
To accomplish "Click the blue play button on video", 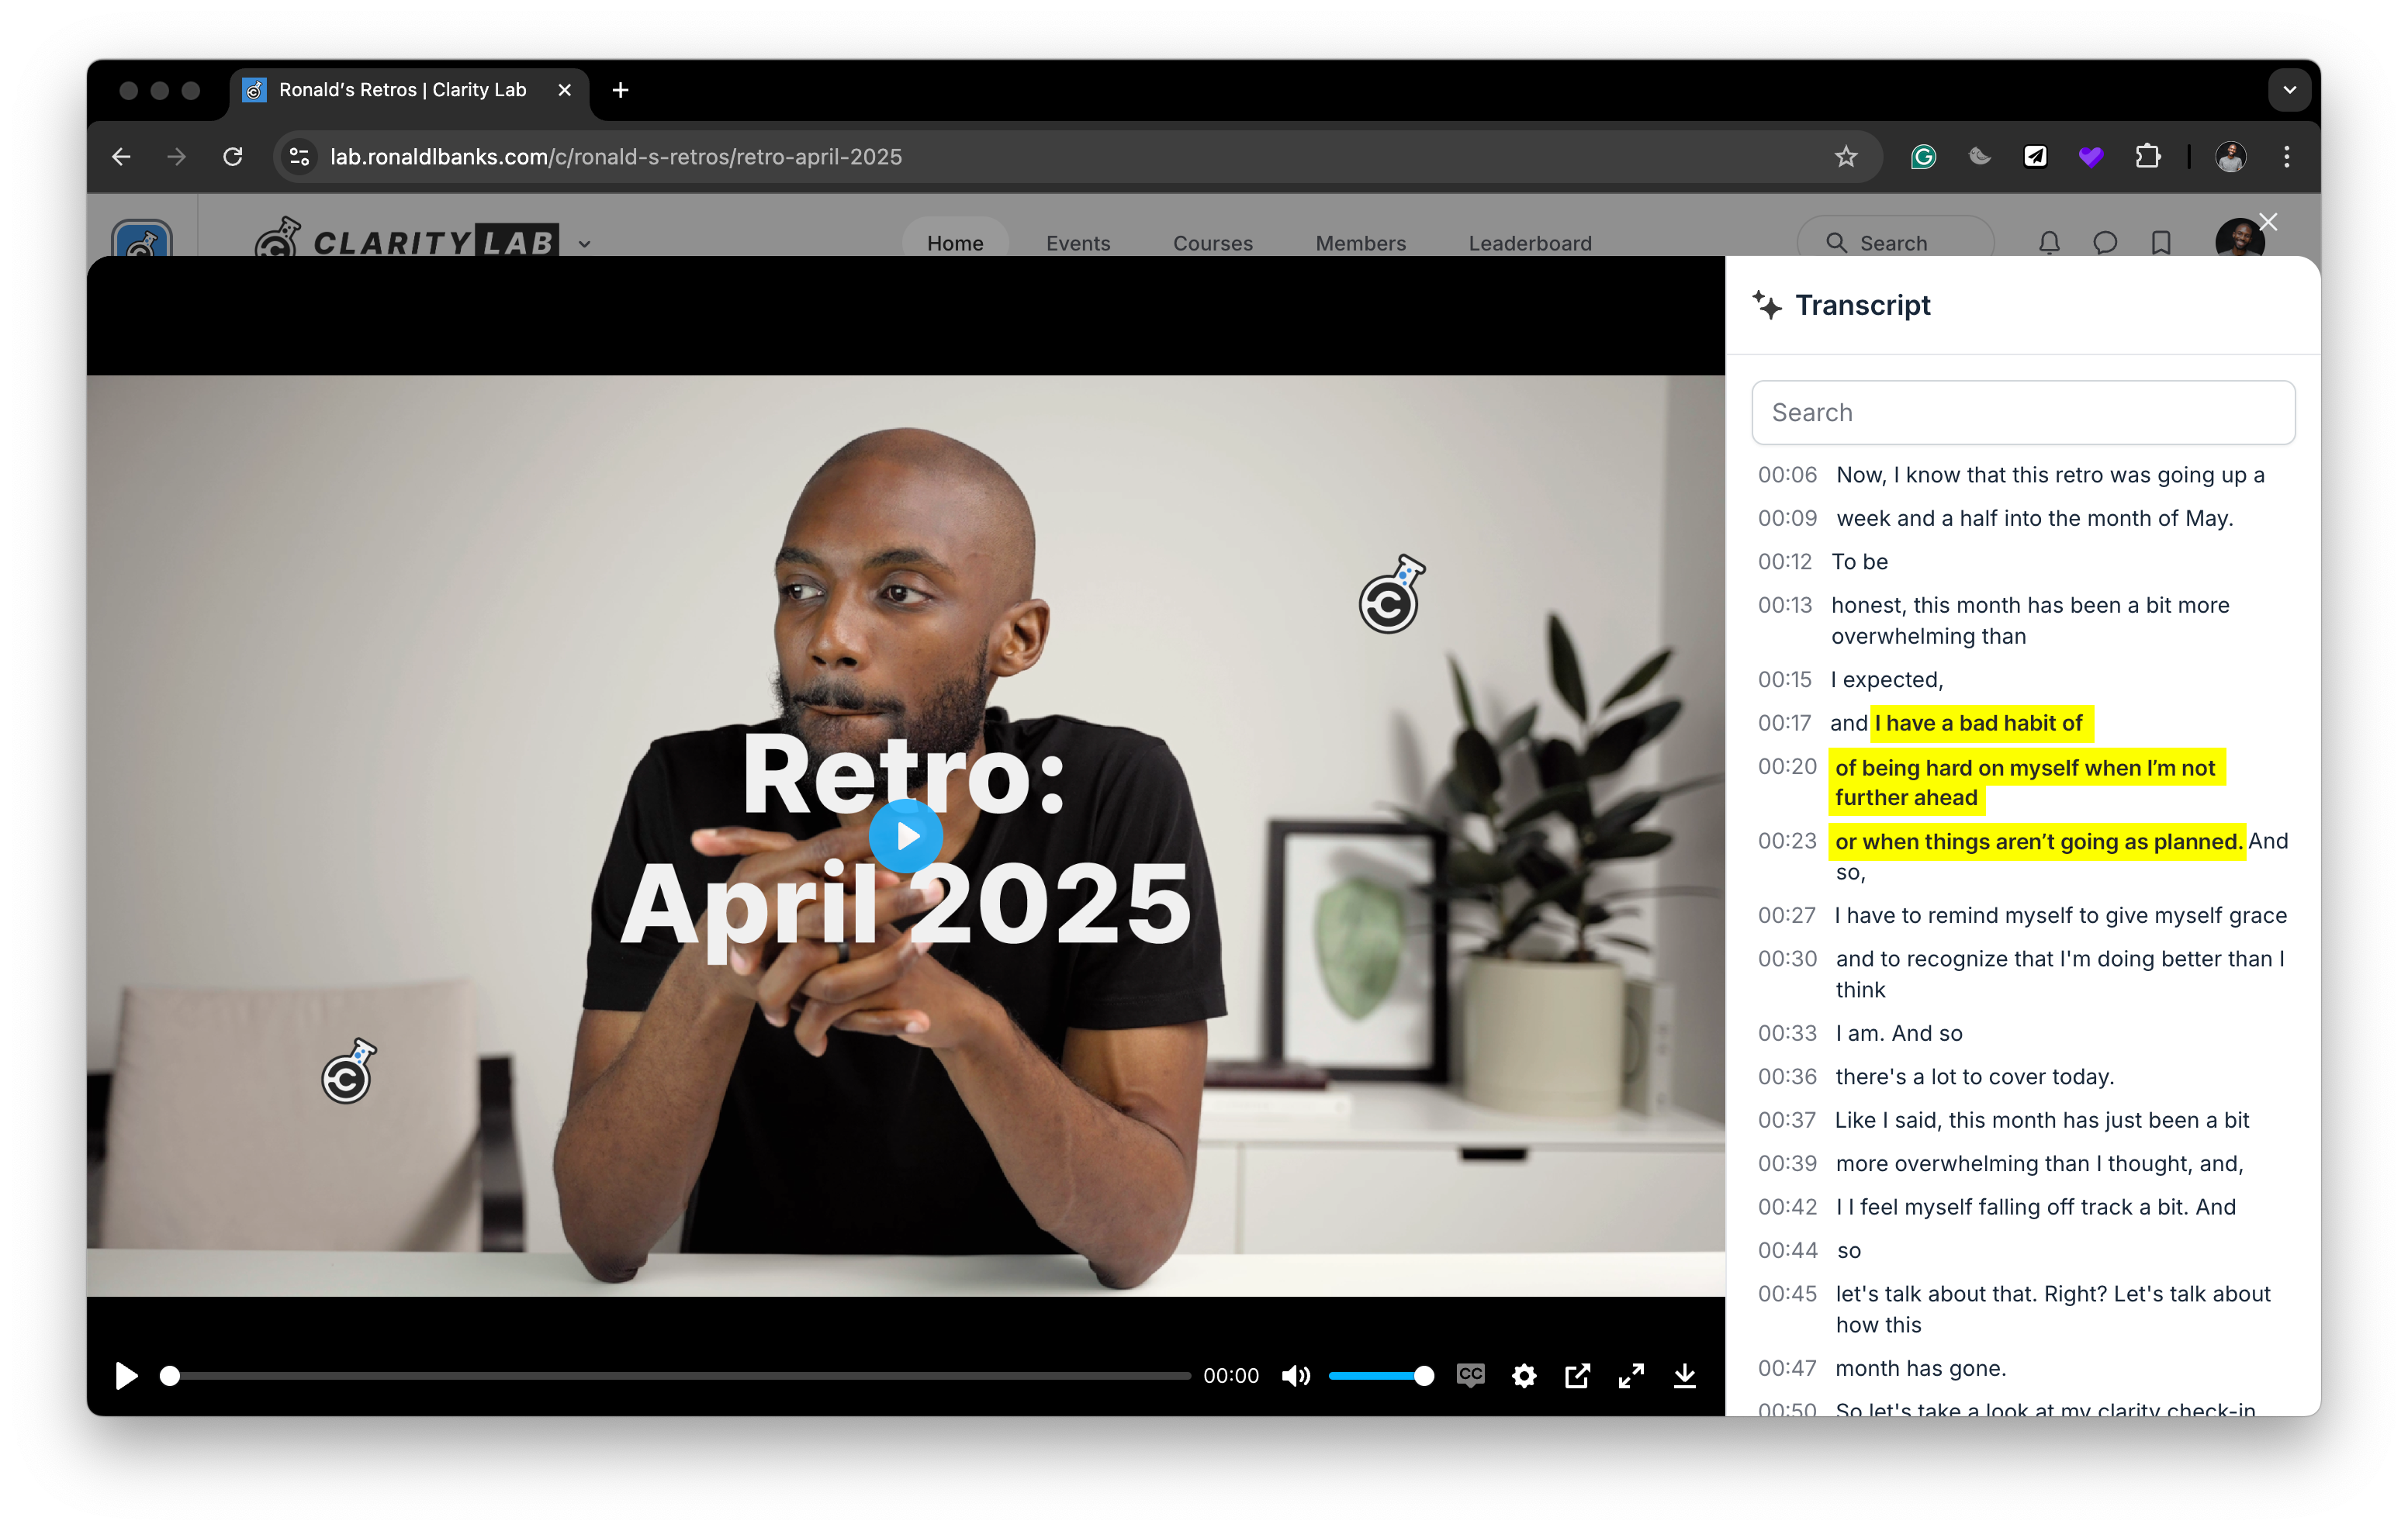I will [x=905, y=836].
